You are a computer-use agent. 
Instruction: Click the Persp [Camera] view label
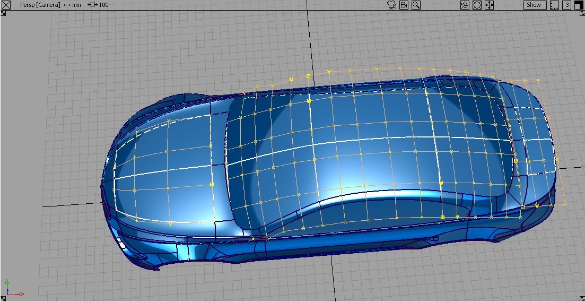(40, 5)
